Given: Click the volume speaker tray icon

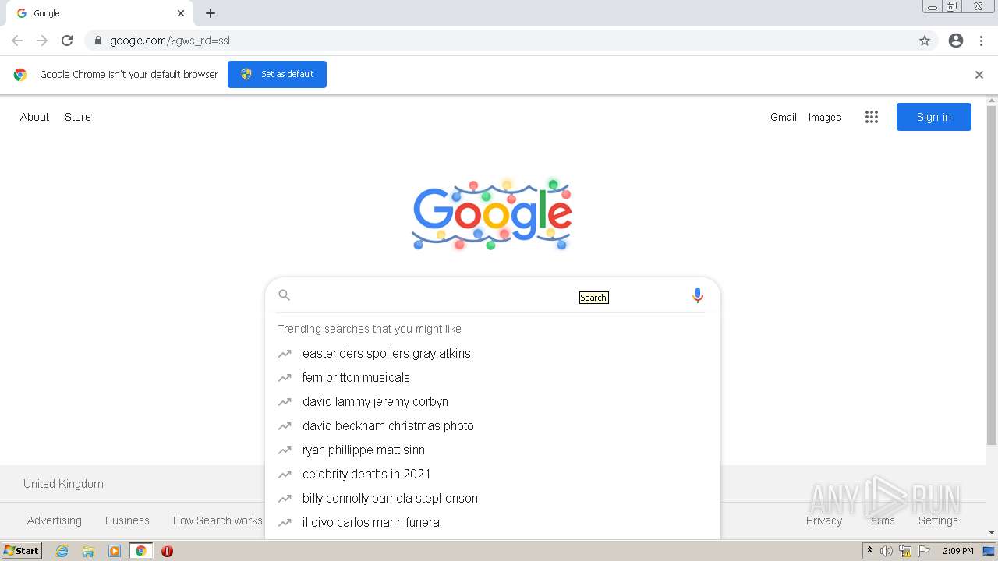Looking at the screenshot, I should (887, 551).
